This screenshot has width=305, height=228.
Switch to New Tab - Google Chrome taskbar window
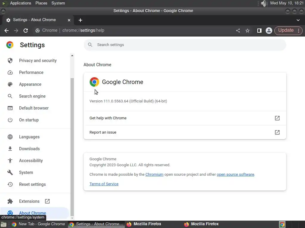tap(38, 224)
